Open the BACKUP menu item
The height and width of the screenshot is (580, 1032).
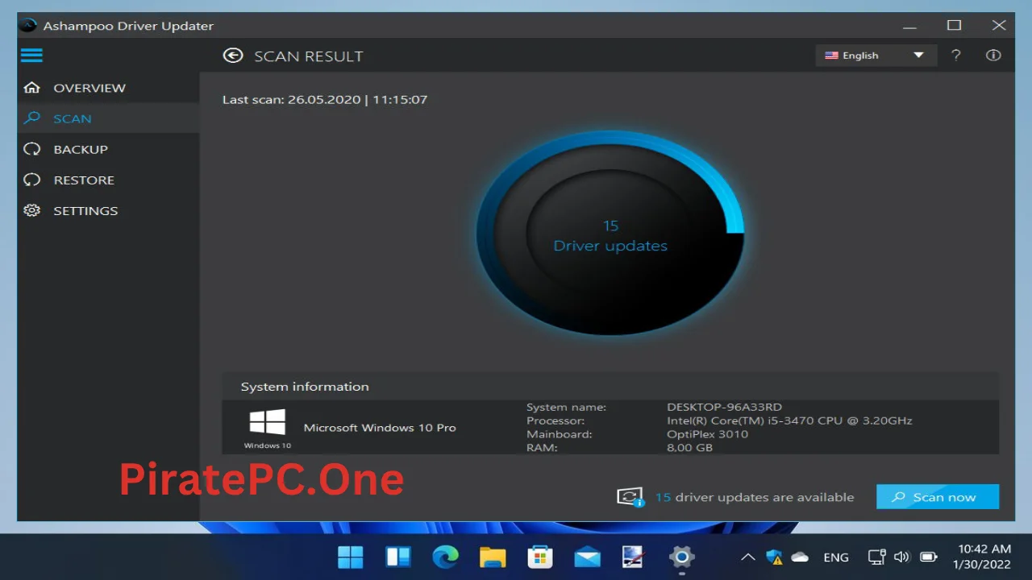(108, 149)
